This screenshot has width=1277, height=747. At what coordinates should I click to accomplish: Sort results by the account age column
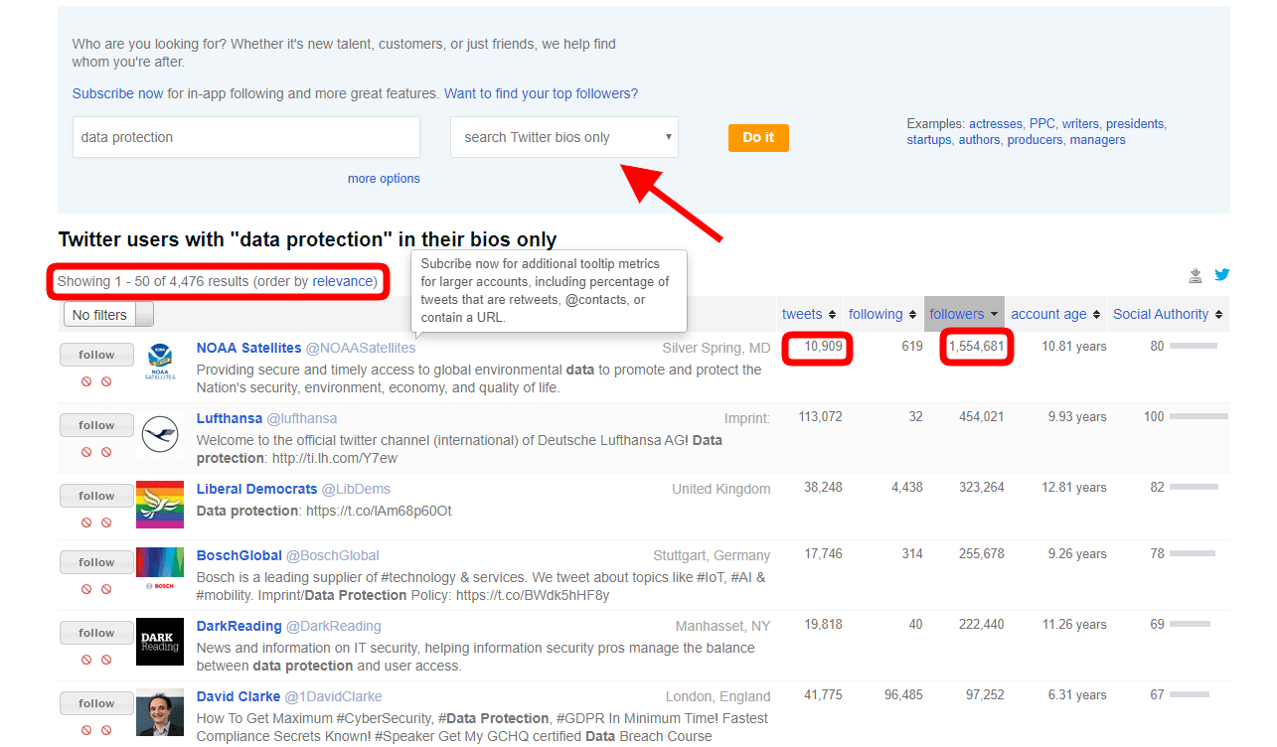pyautogui.click(x=1055, y=314)
